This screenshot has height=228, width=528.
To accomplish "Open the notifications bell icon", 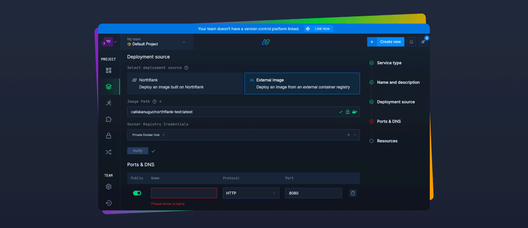I will [411, 42].
